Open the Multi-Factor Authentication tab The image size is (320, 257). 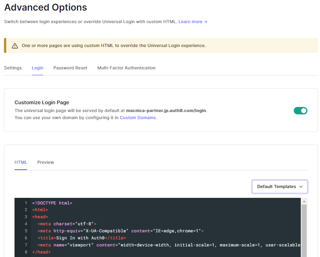tap(126, 68)
